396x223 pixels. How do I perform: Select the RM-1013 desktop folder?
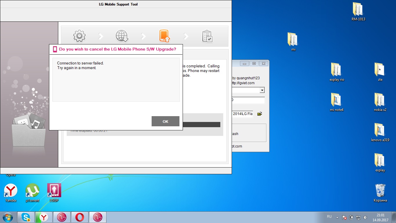tap(358, 12)
